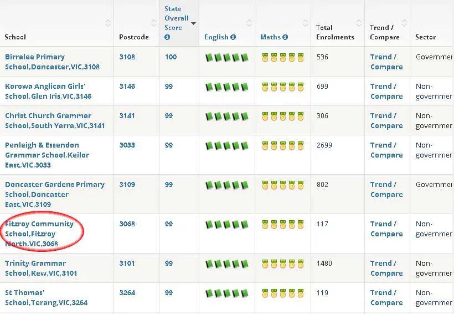Click English book rating for Birralee Primary
This screenshot has height=314, width=454.
click(x=227, y=58)
